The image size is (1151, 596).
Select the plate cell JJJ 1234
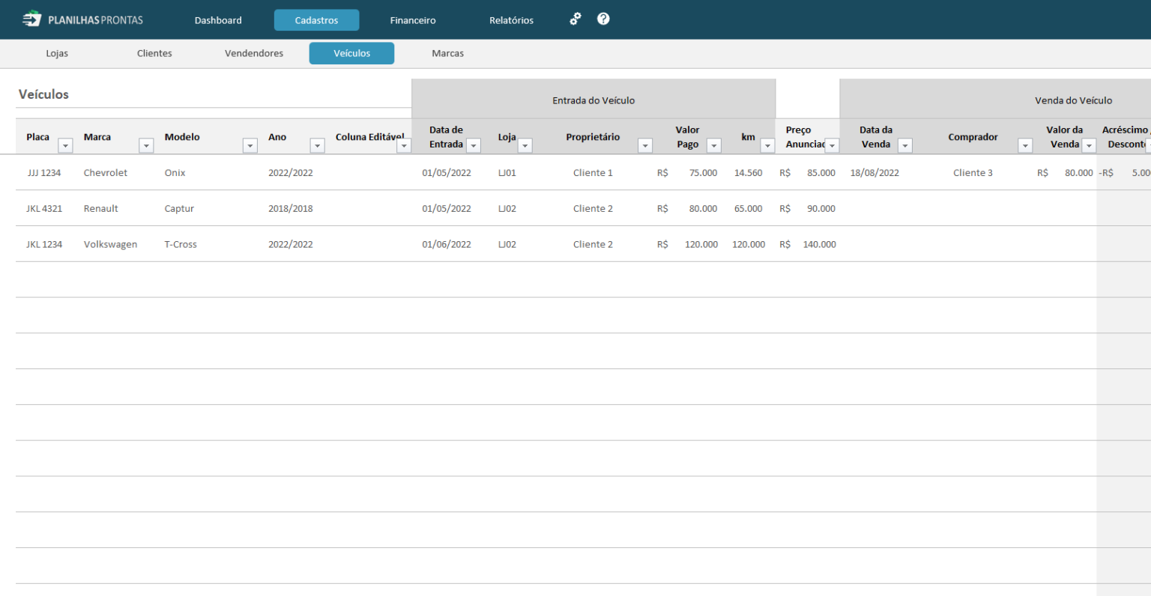point(44,173)
